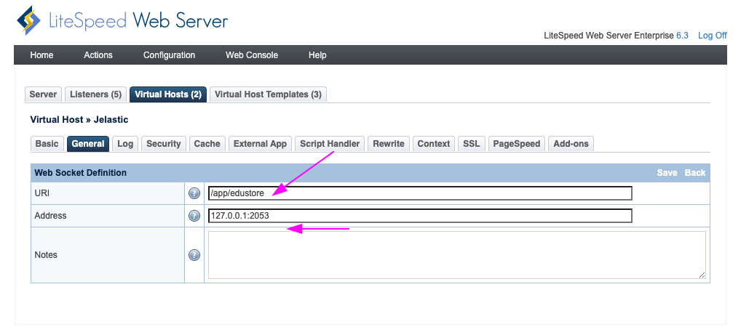Go to the SSL tab
749x332 pixels.
(471, 144)
